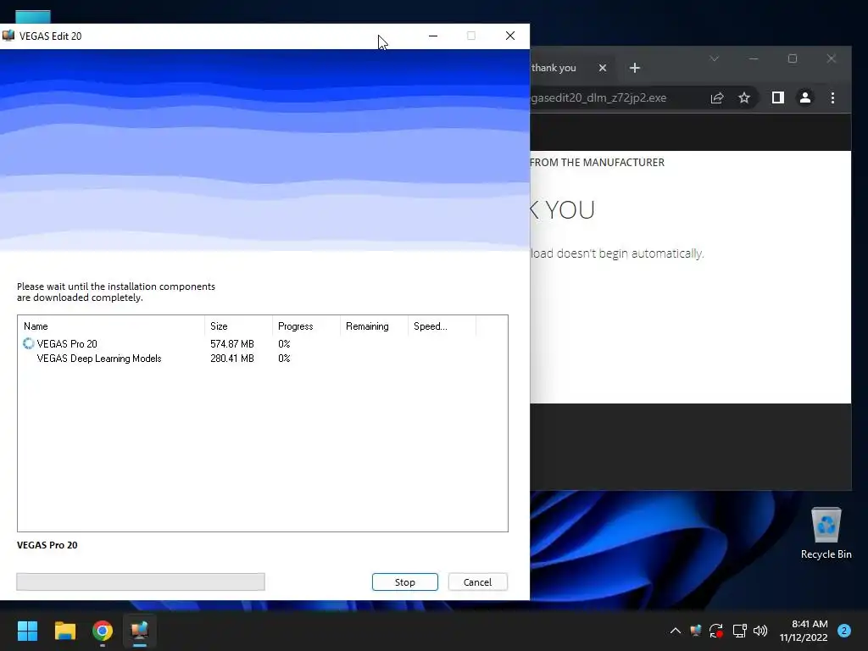The height and width of the screenshot is (651, 868).
Task: Open the Windows Start menu
Action: pos(27,631)
